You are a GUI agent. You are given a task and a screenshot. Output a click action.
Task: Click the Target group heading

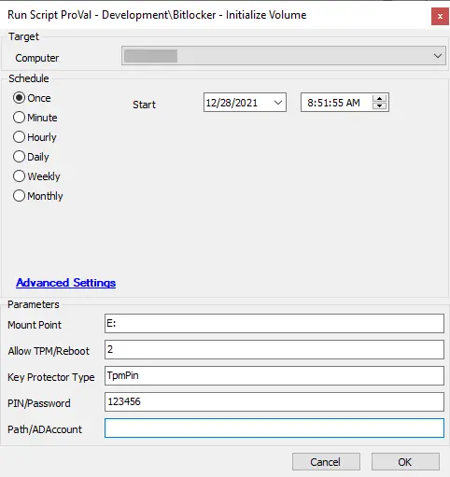pyautogui.click(x=23, y=36)
